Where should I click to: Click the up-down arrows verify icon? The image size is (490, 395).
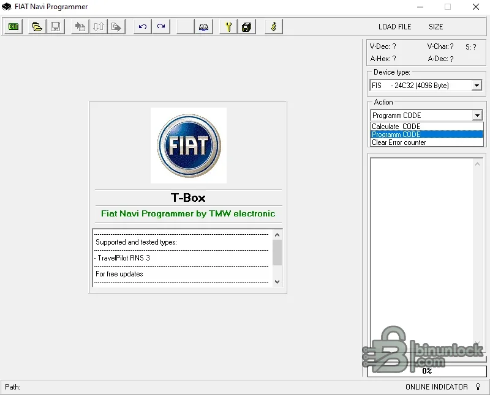99,26
